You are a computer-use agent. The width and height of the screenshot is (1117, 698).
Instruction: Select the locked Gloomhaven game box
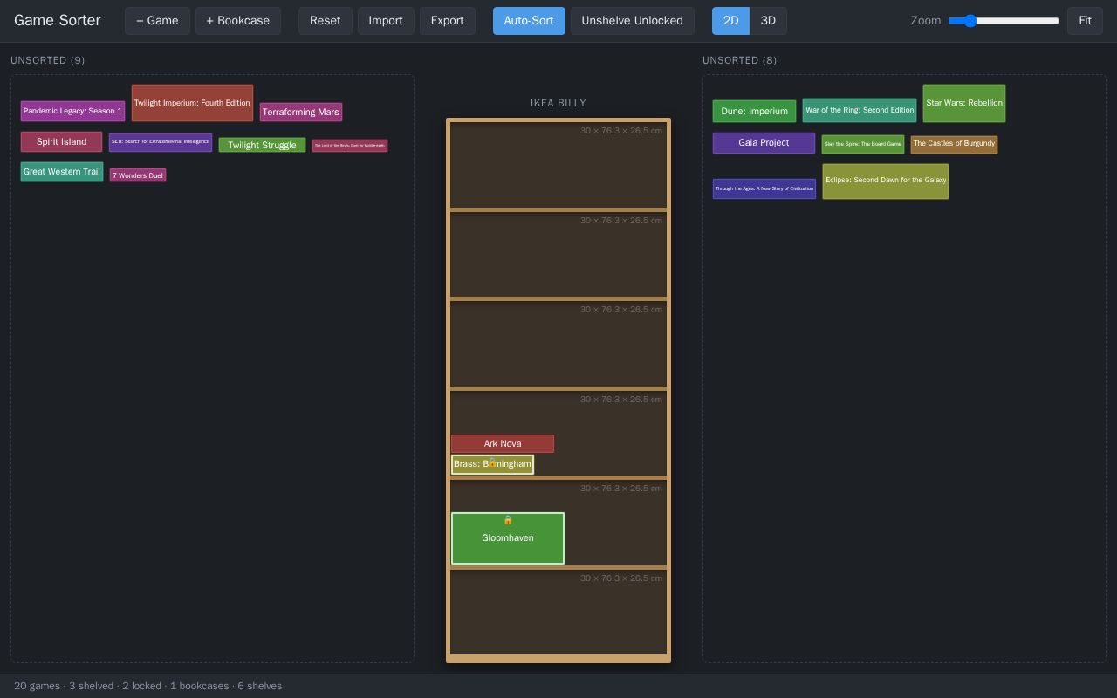pyautogui.click(x=508, y=537)
